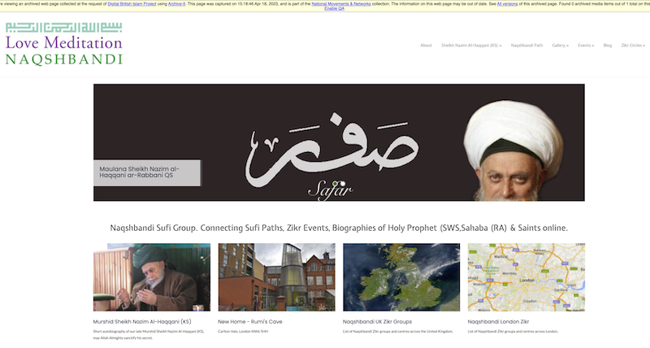The image size is (650, 348).
Task: Open National Movements & Networks collection link
Action: (340, 4)
